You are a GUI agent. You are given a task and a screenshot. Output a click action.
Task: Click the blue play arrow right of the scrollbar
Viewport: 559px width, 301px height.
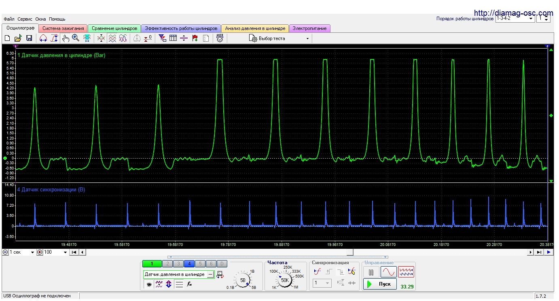pyautogui.click(x=549, y=252)
